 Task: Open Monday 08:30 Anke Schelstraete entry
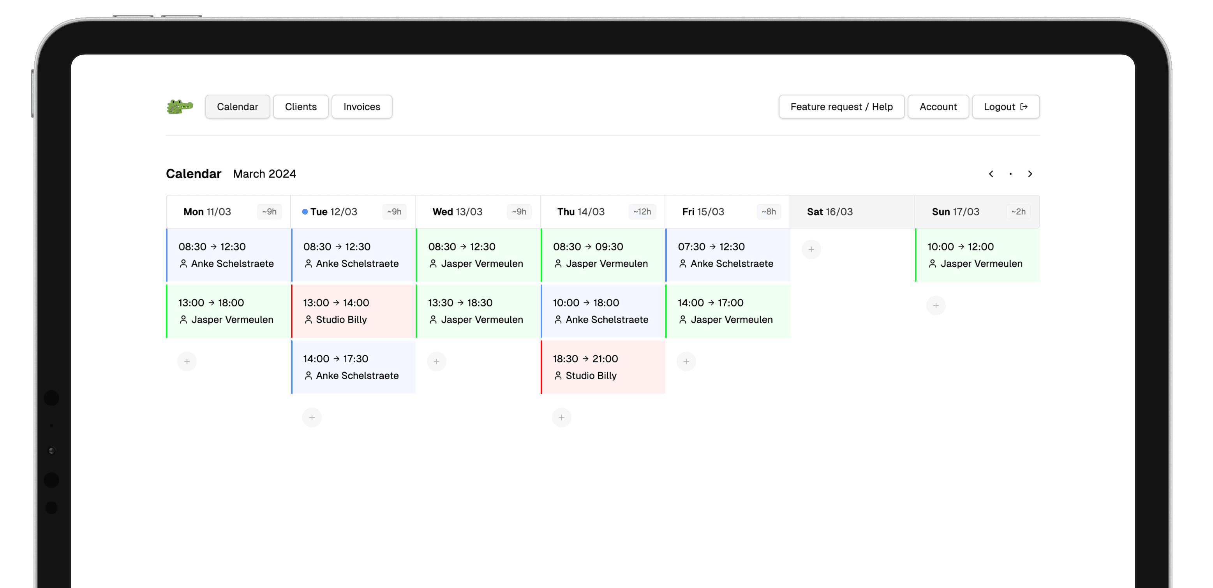(228, 255)
